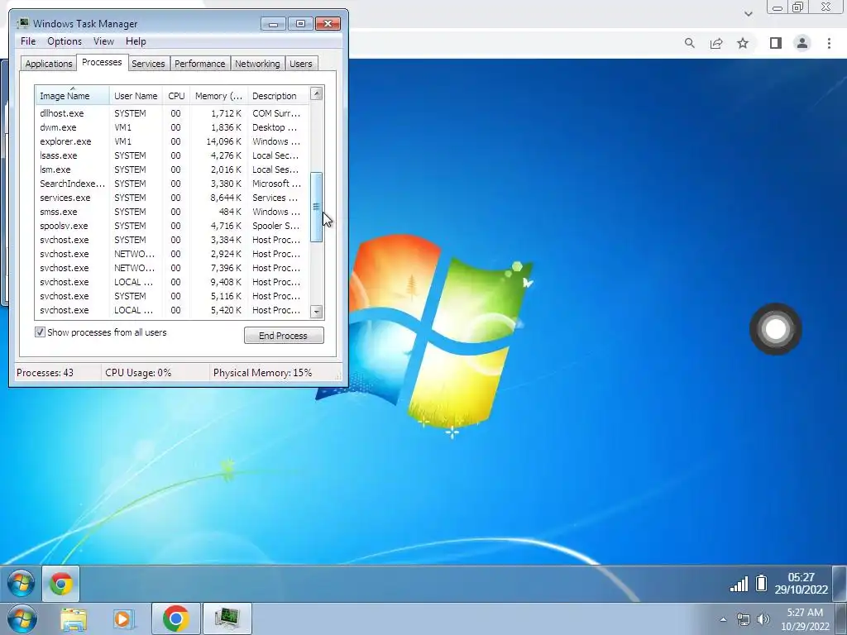Open the Options menu in Task Manager

coord(65,41)
